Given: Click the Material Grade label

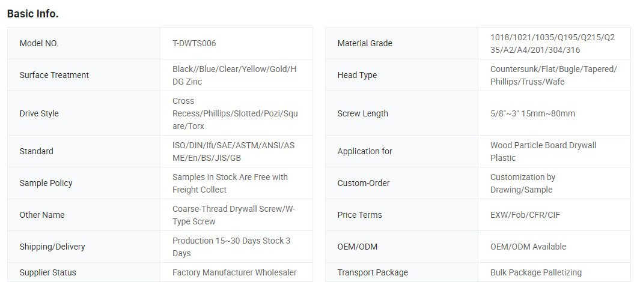Looking at the screenshot, I should 365,43.
